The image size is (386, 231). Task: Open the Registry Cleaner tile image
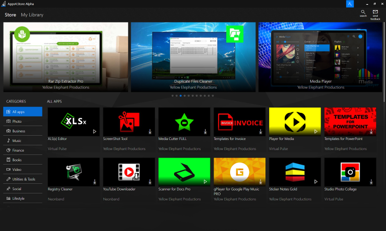pos(74,172)
